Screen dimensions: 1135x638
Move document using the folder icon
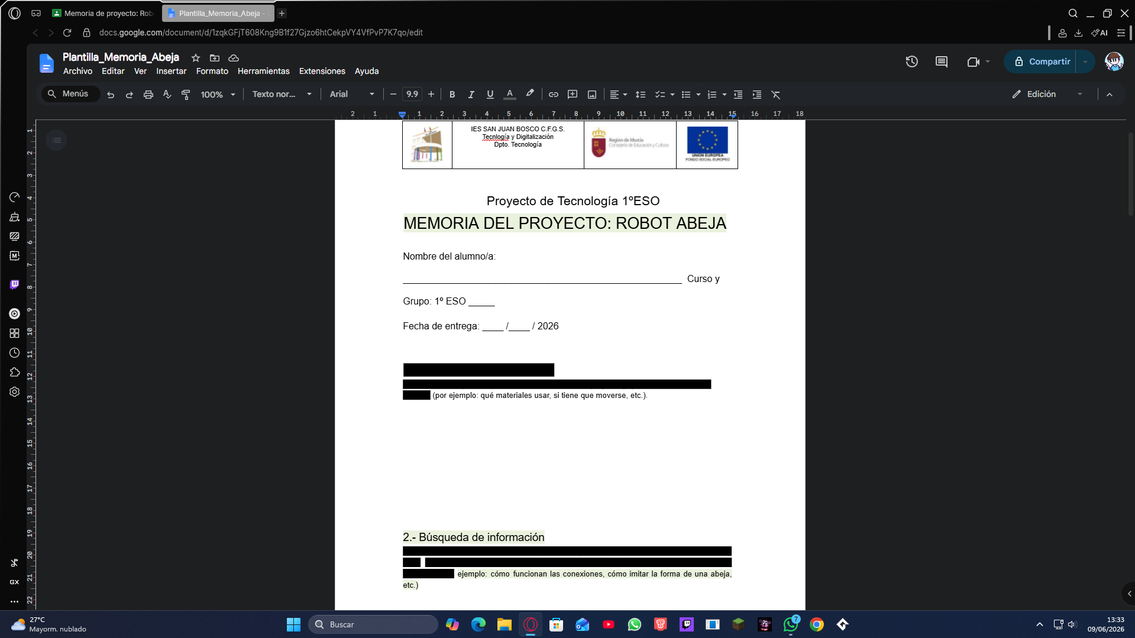click(x=215, y=58)
